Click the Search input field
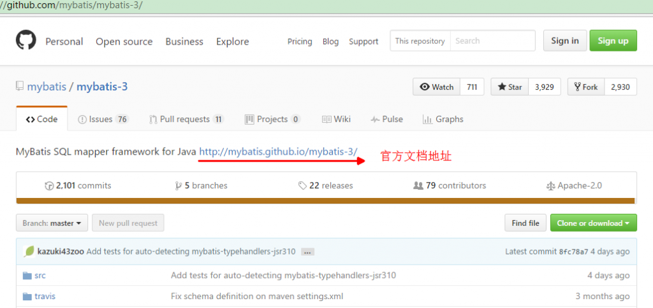The height and width of the screenshot is (308, 653). click(x=493, y=41)
